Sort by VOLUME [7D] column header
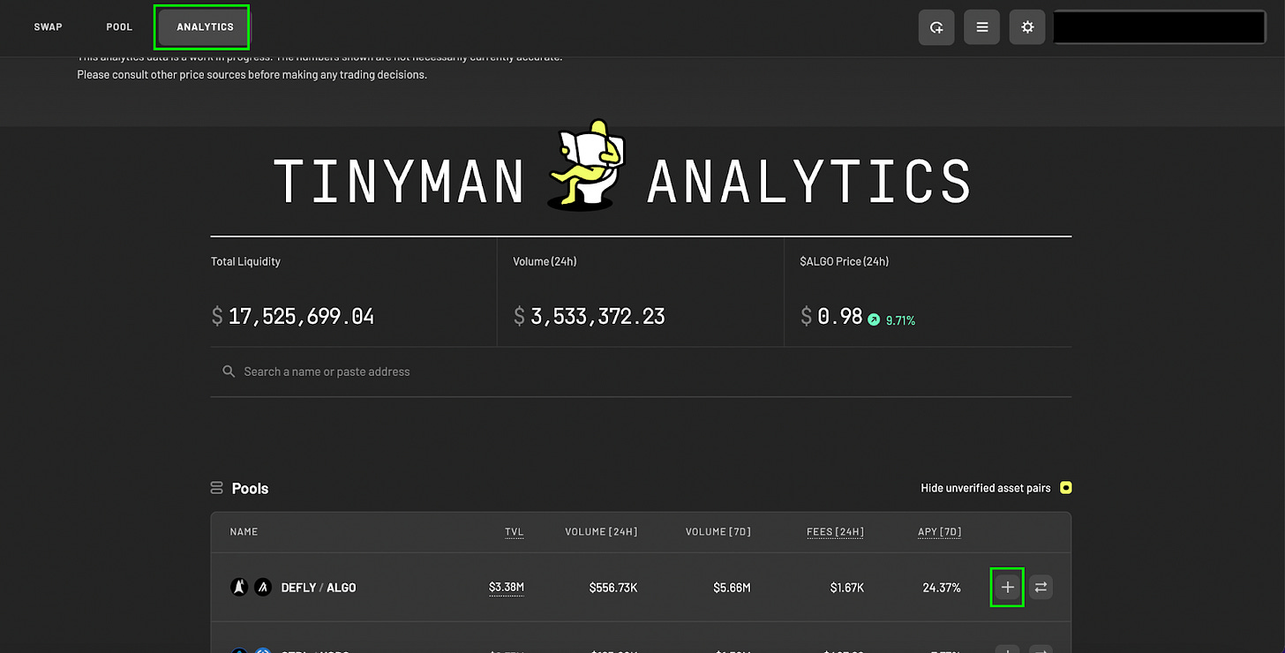The height and width of the screenshot is (653, 1285). pos(718,532)
